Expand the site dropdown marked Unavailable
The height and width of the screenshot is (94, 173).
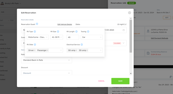(x=123, y=43)
